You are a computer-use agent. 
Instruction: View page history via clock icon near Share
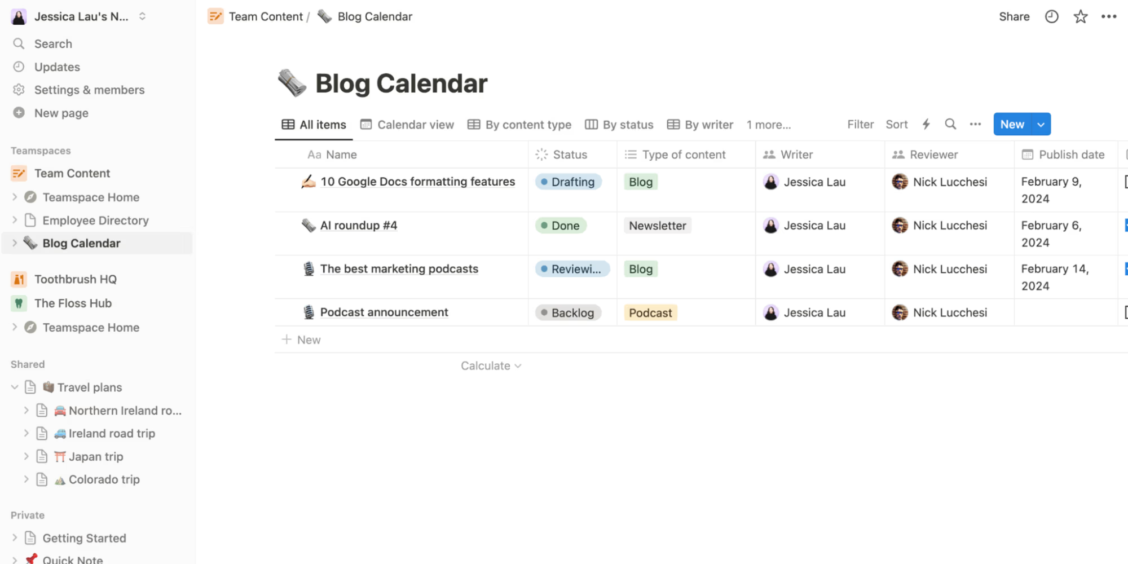[x=1051, y=16]
